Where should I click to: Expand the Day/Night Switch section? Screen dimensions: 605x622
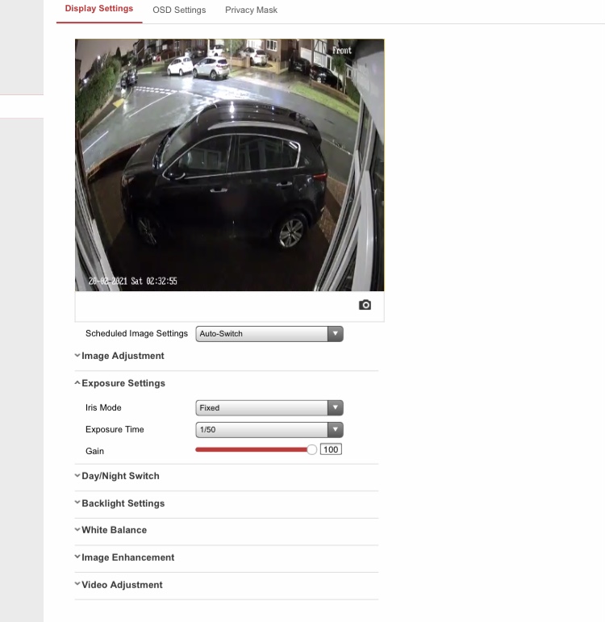(120, 476)
